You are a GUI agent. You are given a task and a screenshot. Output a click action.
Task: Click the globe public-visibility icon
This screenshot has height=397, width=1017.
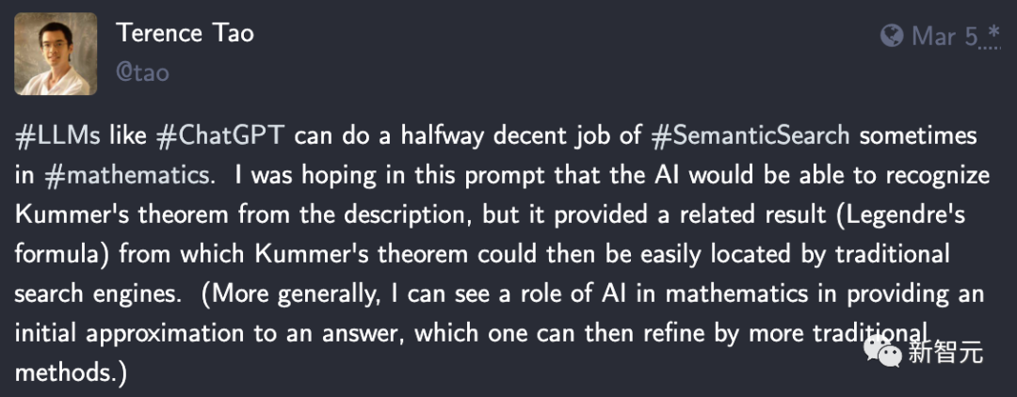click(892, 36)
